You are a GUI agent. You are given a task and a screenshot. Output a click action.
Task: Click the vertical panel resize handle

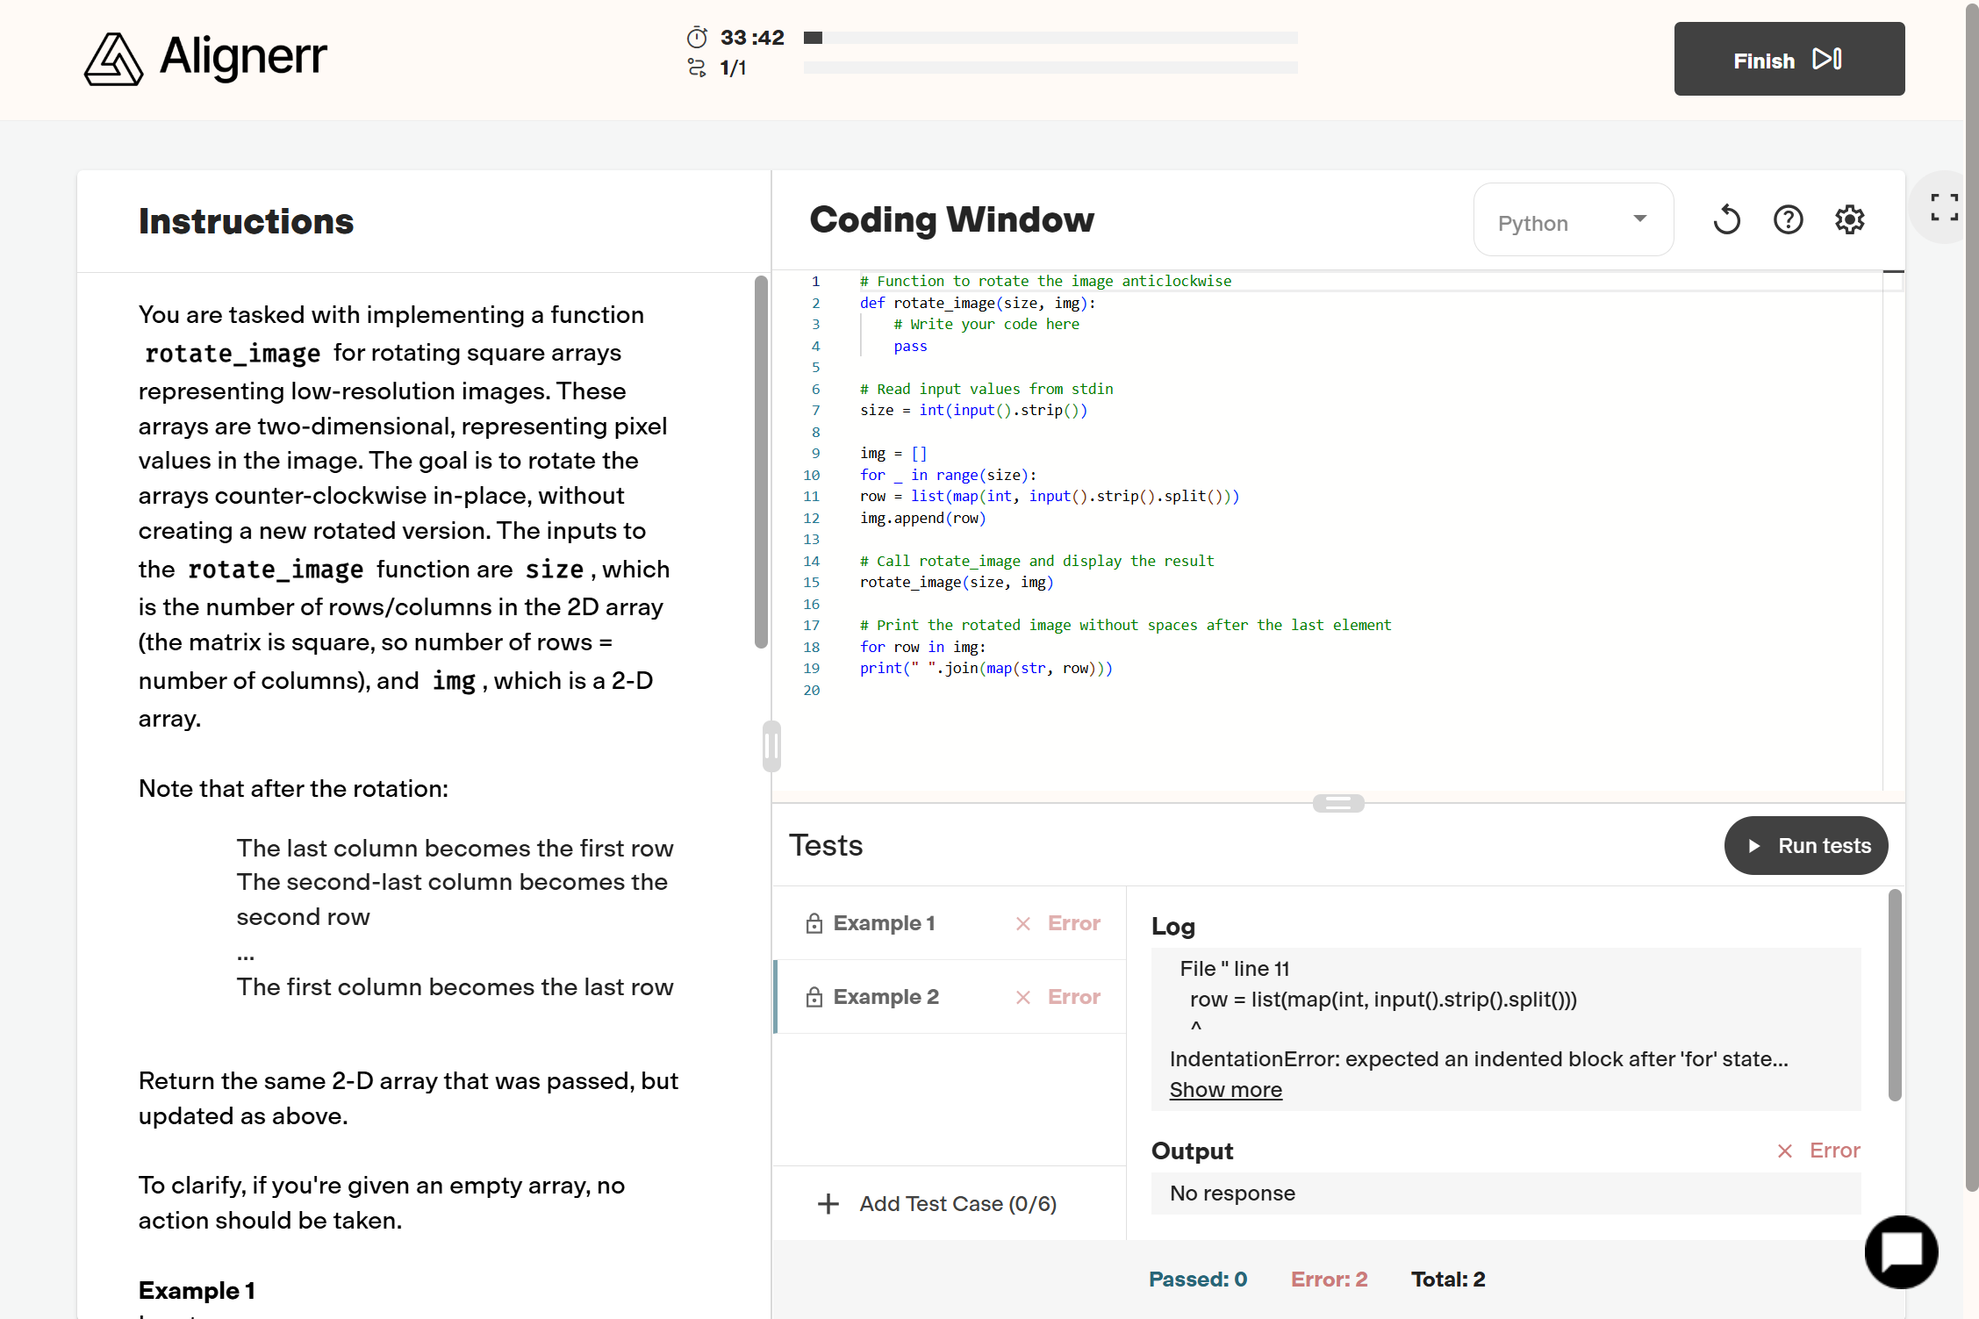point(771,747)
